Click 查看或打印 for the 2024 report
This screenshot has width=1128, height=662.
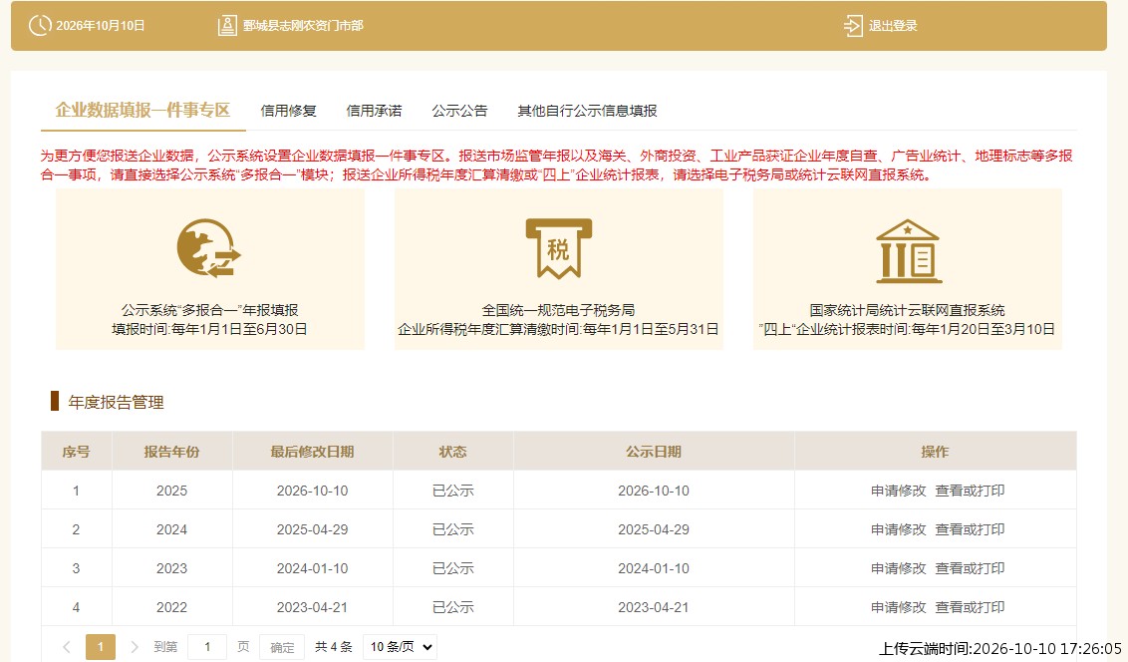coord(970,529)
